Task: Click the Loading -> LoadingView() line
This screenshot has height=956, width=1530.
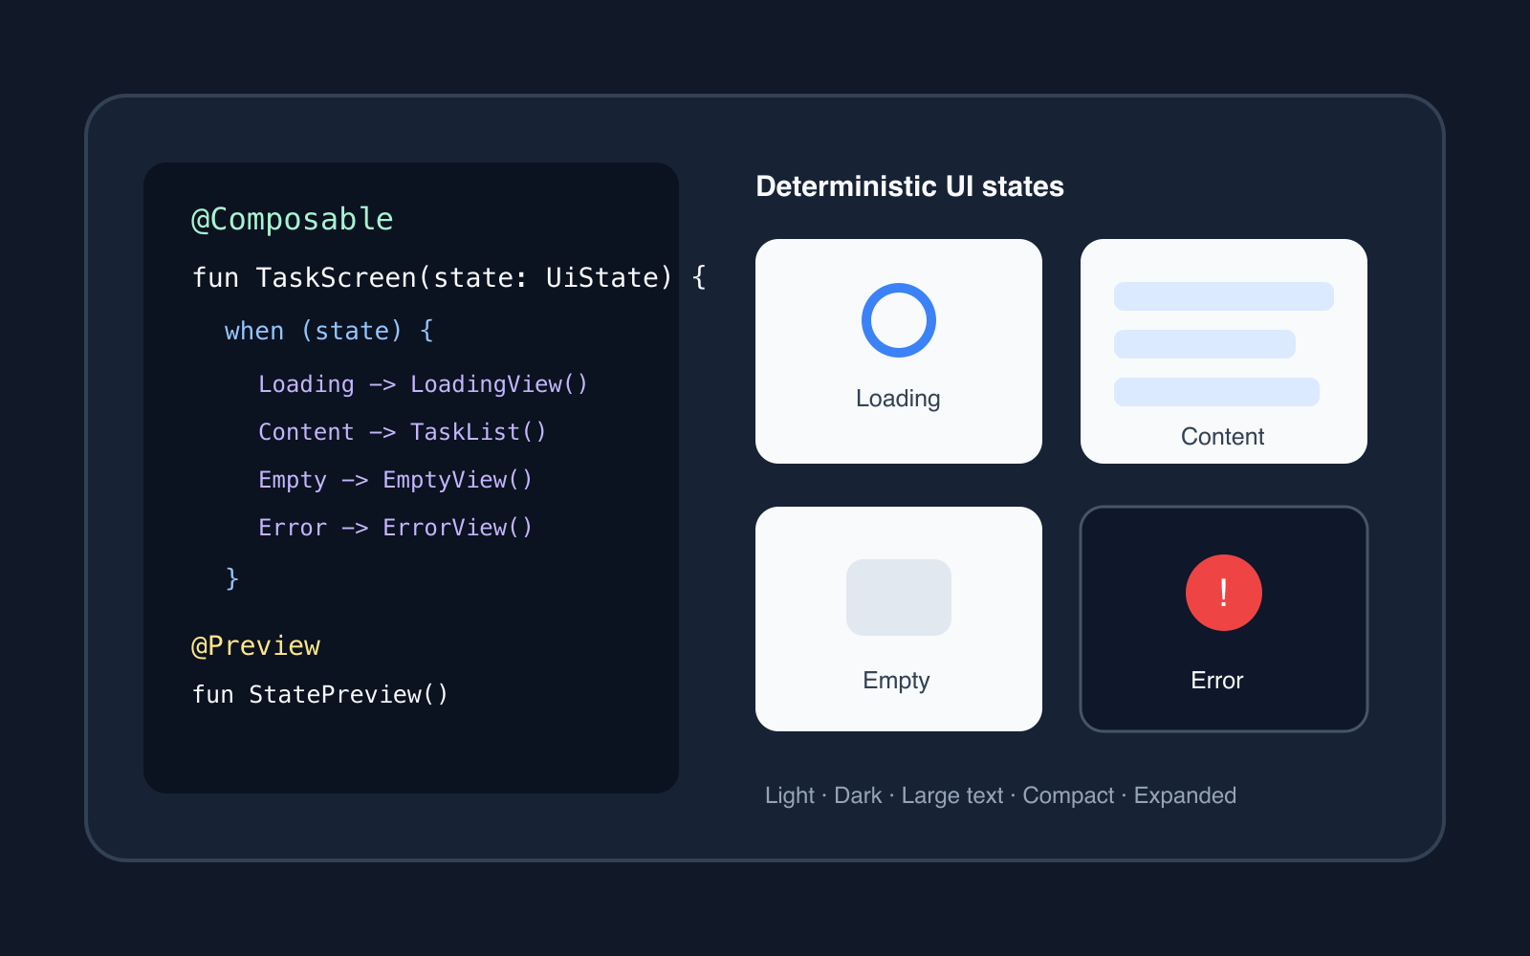Action: [x=423, y=384]
